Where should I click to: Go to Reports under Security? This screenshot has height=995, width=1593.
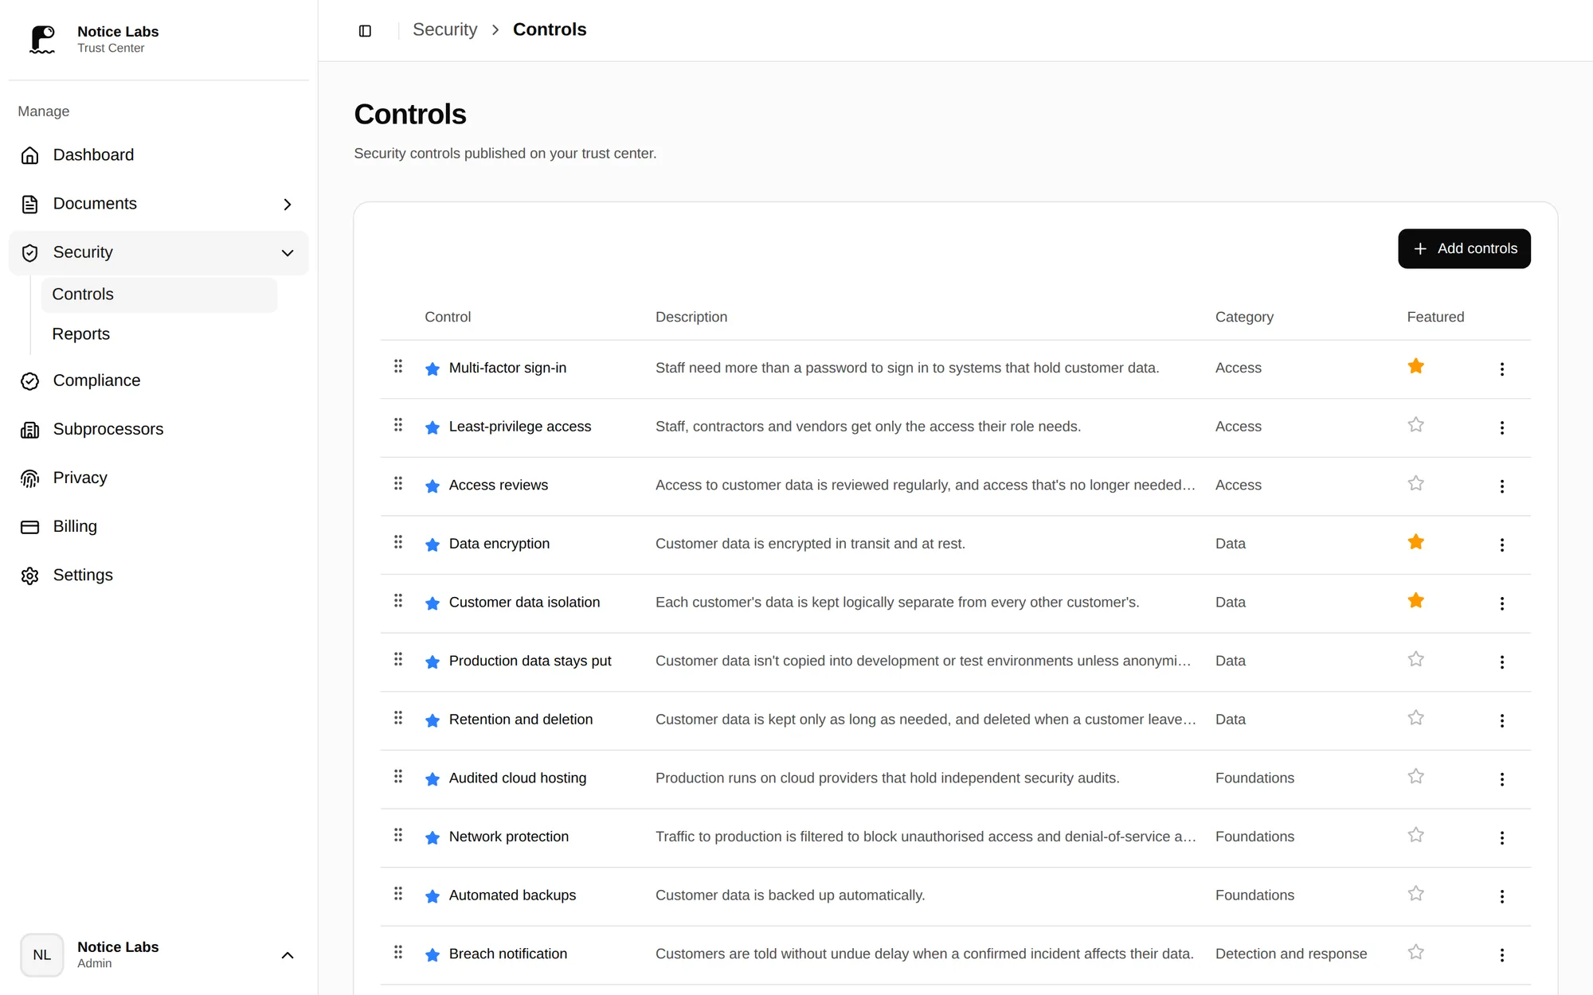[x=159, y=334]
